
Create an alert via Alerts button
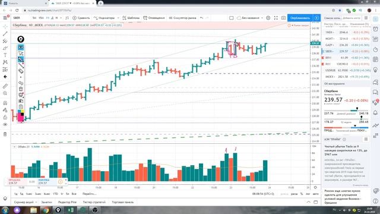pos(154,18)
